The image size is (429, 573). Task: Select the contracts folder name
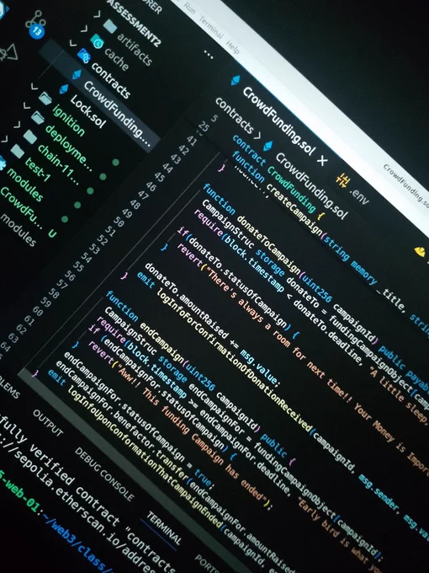point(110,80)
